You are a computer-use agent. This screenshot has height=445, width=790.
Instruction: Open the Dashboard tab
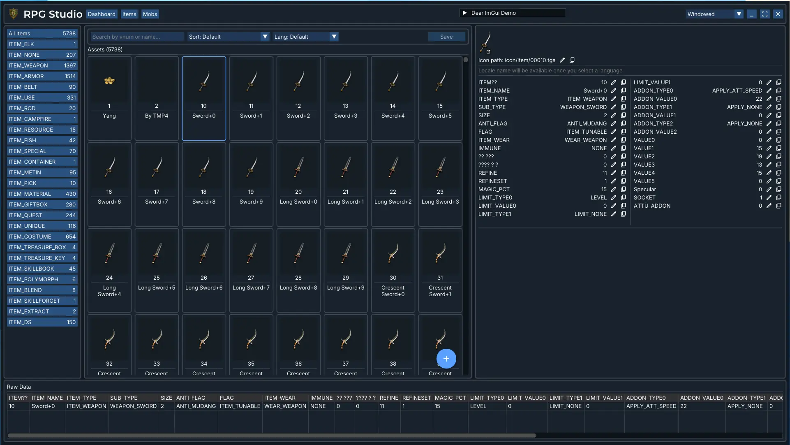[102, 14]
